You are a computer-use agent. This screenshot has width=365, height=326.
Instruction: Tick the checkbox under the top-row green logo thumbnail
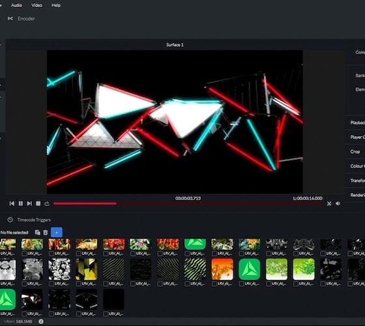point(187,254)
